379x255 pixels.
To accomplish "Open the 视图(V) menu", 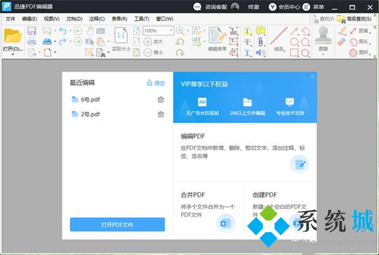I will click(x=52, y=19).
